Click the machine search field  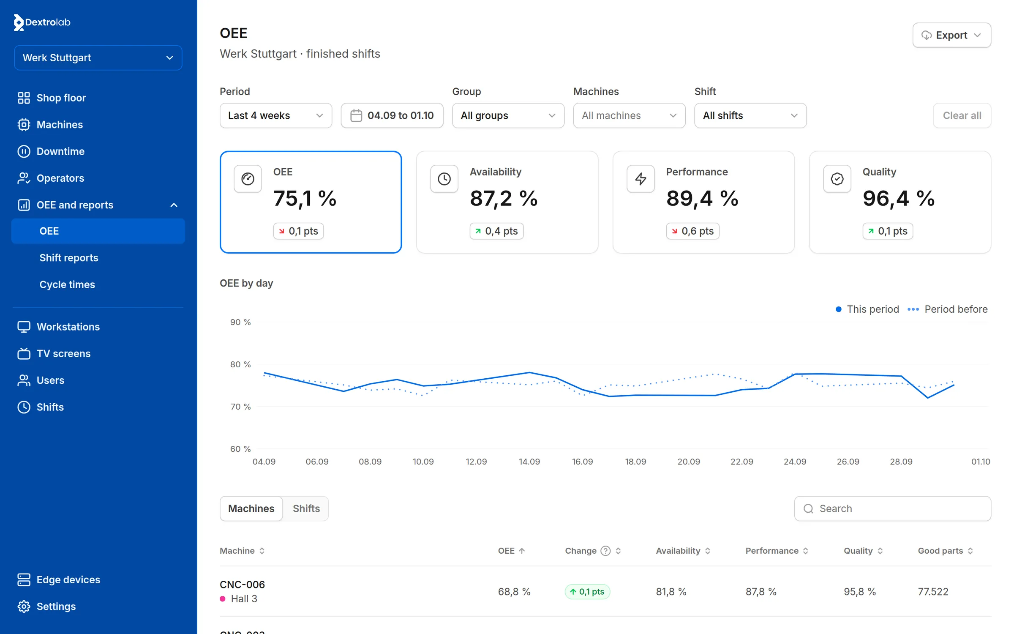click(893, 508)
